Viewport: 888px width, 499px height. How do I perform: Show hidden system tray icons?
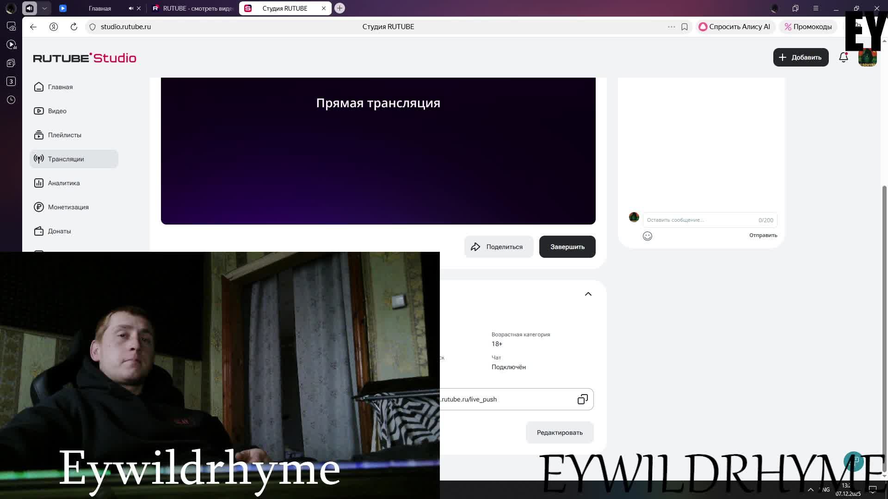click(810, 490)
